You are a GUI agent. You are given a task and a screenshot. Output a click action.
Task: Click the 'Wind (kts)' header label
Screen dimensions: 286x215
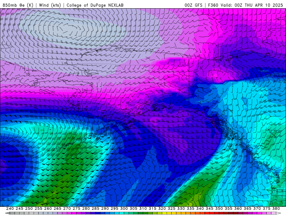click(50, 5)
